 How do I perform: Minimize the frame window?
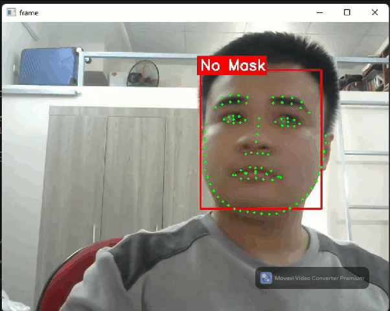[319, 12]
